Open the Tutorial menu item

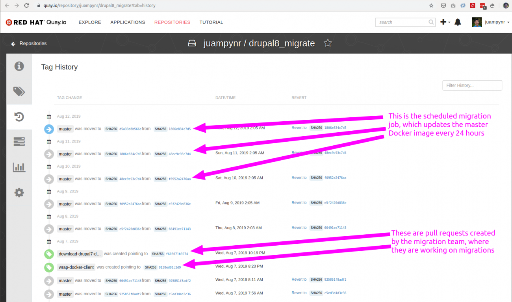click(x=211, y=22)
